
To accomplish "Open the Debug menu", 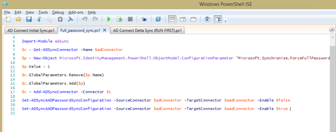I will tap(58, 12).
